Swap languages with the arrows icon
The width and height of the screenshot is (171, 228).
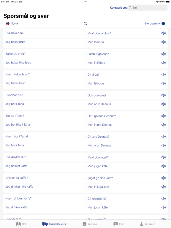point(85,23)
